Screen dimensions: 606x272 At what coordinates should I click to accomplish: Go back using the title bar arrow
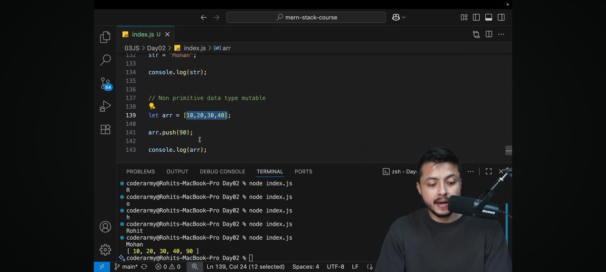(x=204, y=17)
